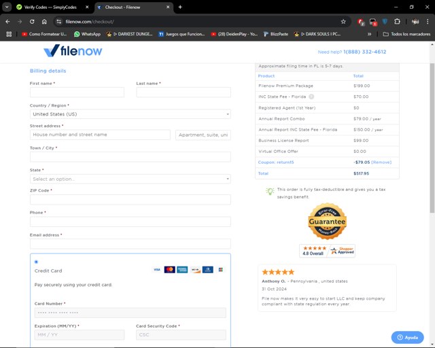Image resolution: width=435 pixels, height=348 pixels.
Task: Click the Phone field
Action: [130, 222]
